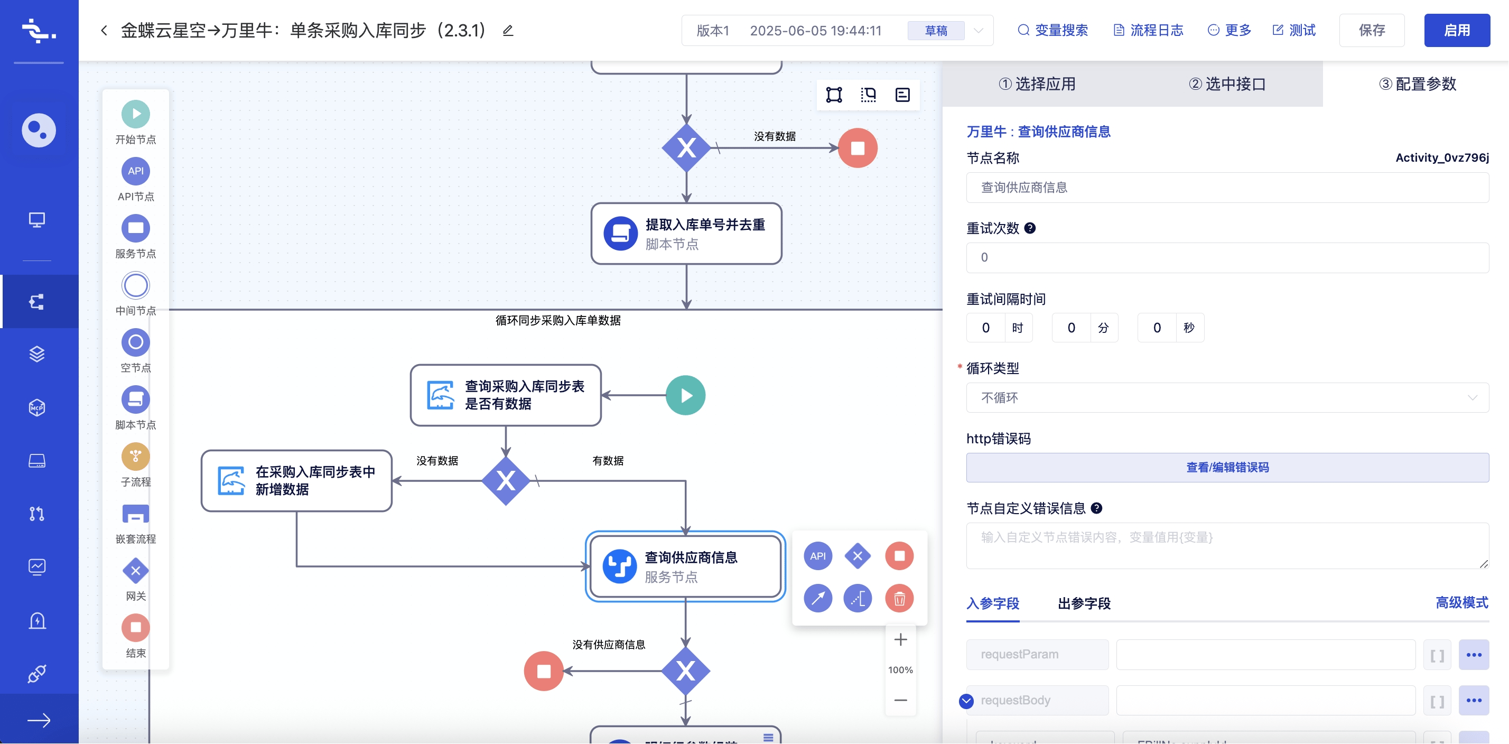Viewport: 1509px width, 744px height.
Task: Open the flow log
Action: click(1148, 31)
